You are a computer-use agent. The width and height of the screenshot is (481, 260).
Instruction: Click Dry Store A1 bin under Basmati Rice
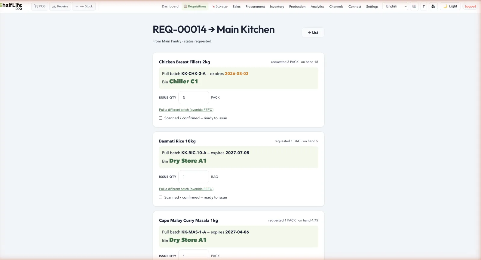point(188,161)
